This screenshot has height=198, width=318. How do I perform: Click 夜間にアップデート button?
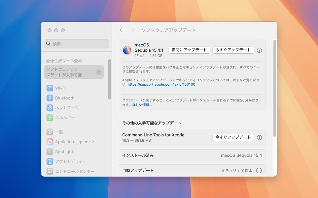pyautogui.click(x=189, y=50)
